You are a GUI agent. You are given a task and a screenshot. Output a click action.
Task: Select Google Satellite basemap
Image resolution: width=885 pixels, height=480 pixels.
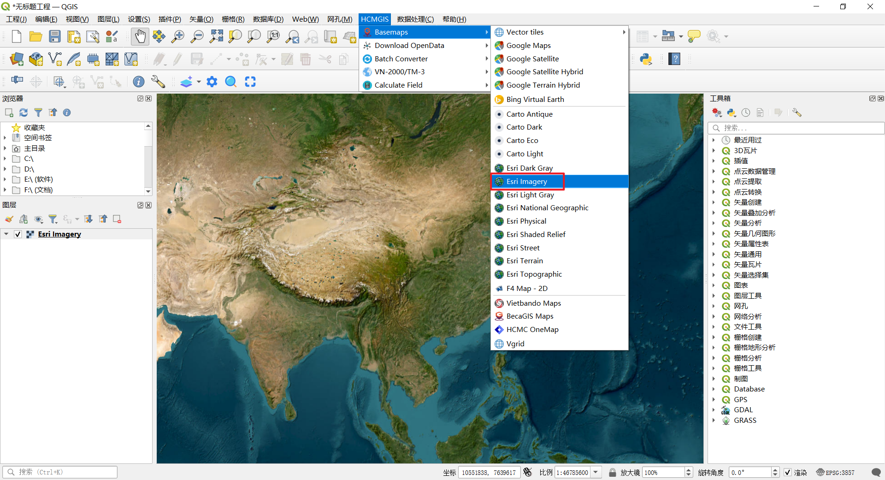pos(532,59)
